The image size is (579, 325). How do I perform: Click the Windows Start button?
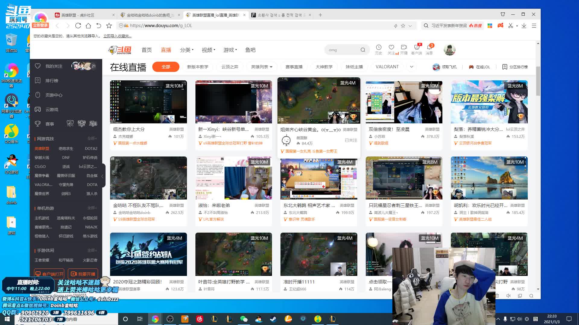tap(7, 319)
